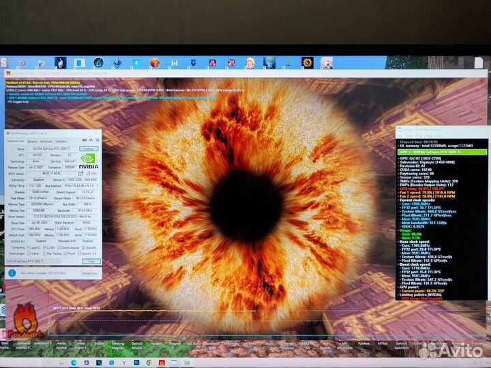491x368 pixels.
Task: Open the pink-haired anime character shortcut
Action: tap(326, 63)
